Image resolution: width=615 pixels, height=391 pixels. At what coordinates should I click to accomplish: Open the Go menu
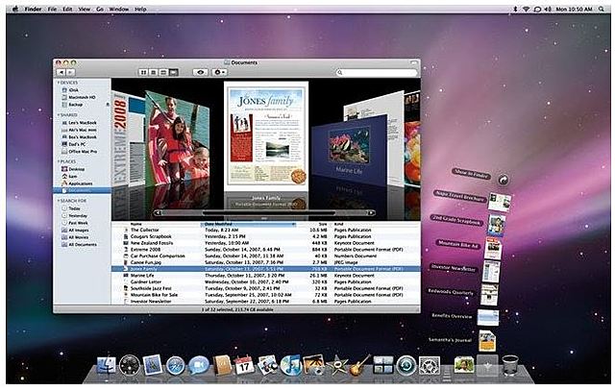click(x=100, y=9)
